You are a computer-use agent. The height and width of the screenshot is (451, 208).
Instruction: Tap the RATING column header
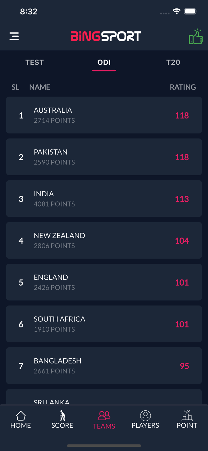(x=182, y=87)
